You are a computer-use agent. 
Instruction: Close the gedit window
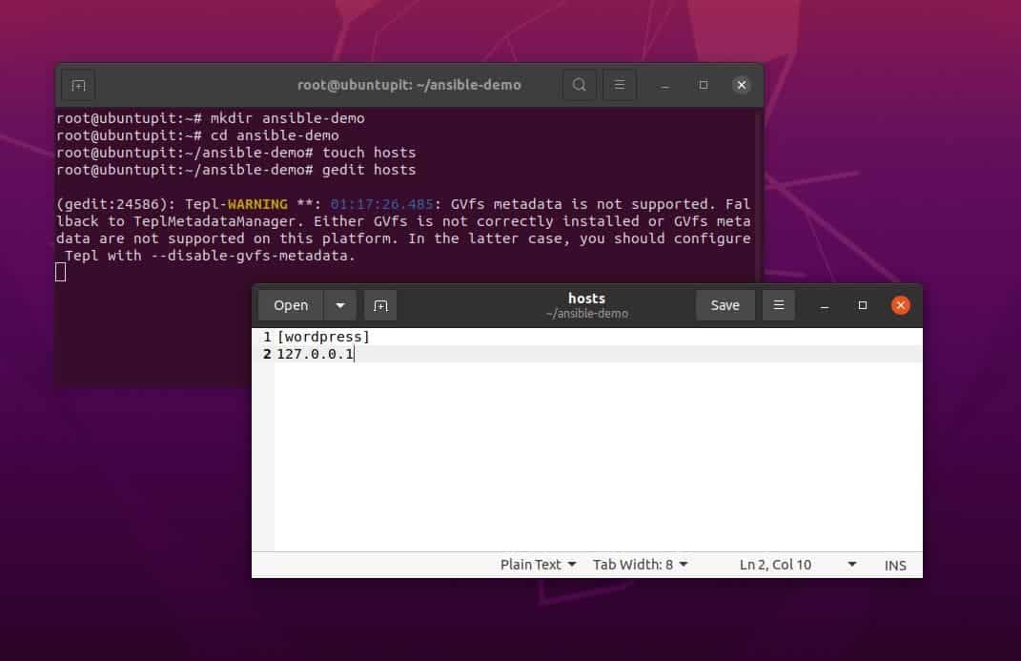[x=900, y=304]
